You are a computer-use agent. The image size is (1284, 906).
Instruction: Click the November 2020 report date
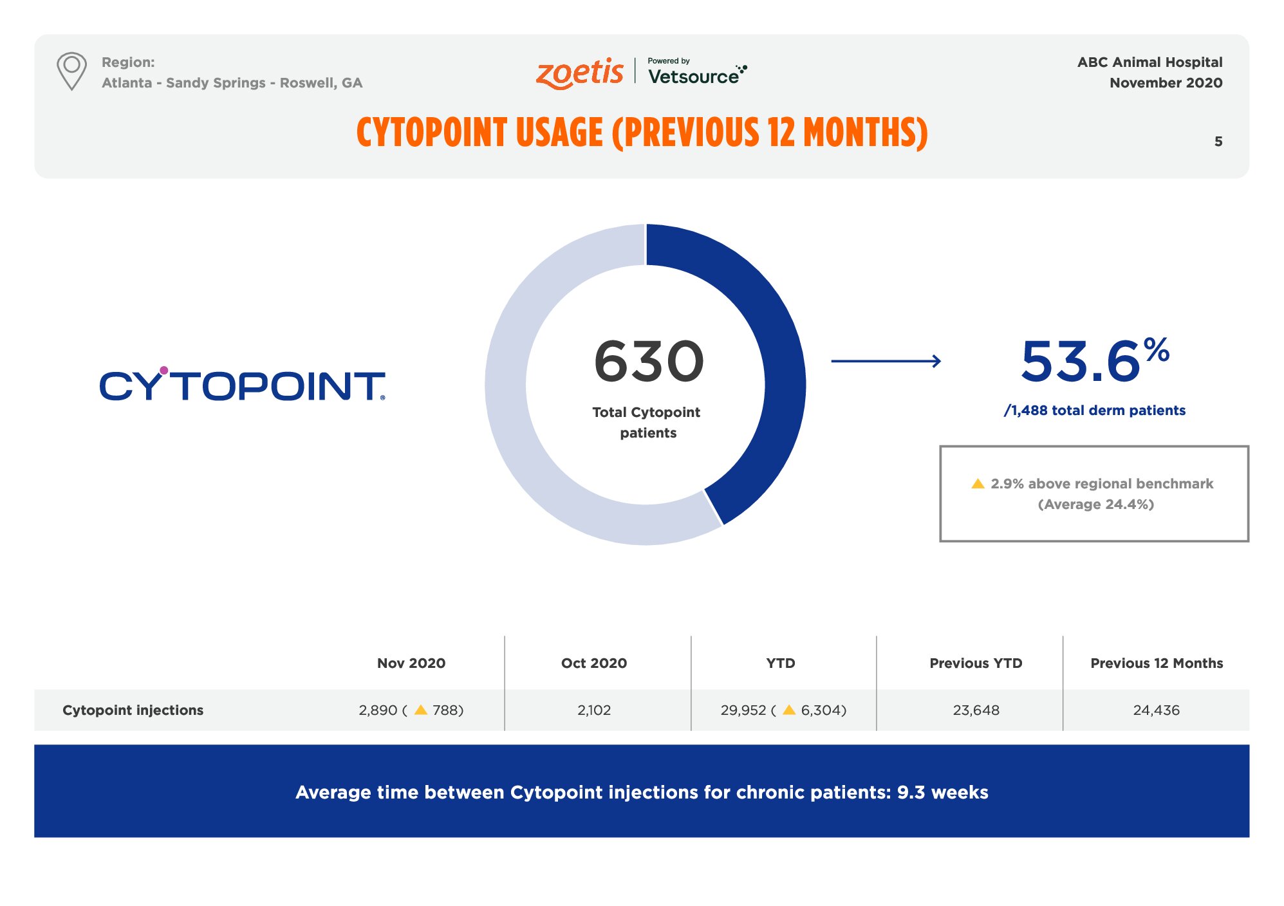[x=1166, y=83]
